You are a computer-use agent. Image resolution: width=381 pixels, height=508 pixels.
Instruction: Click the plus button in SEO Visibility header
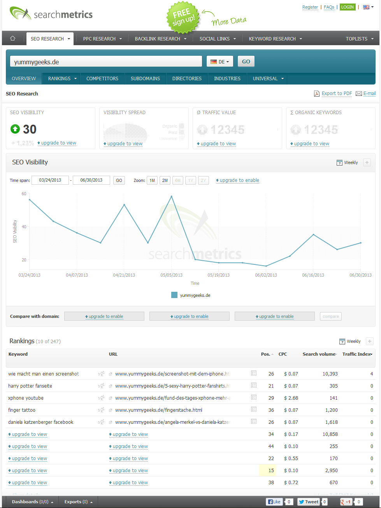pyautogui.click(x=367, y=162)
